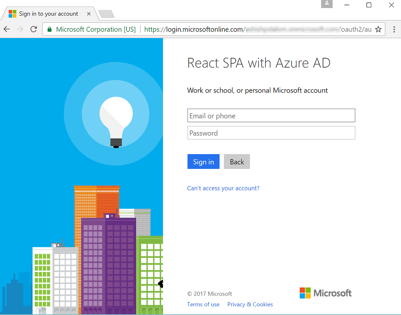Bookmark this page using the star icon
Viewport: 401px width, 315px height.
[378, 29]
